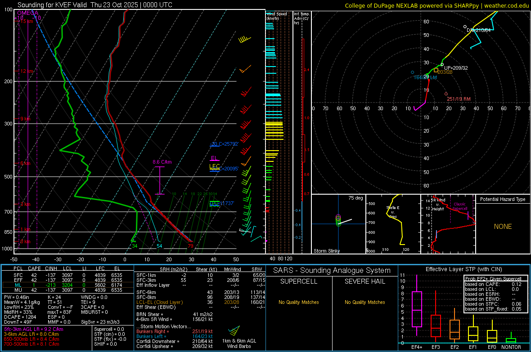Click the 'Potential Hazard Type' header
531x352 pixels.
[x=503, y=199]
